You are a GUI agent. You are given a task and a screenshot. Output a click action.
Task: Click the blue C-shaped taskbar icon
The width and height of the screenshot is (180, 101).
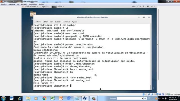point(69,98)
